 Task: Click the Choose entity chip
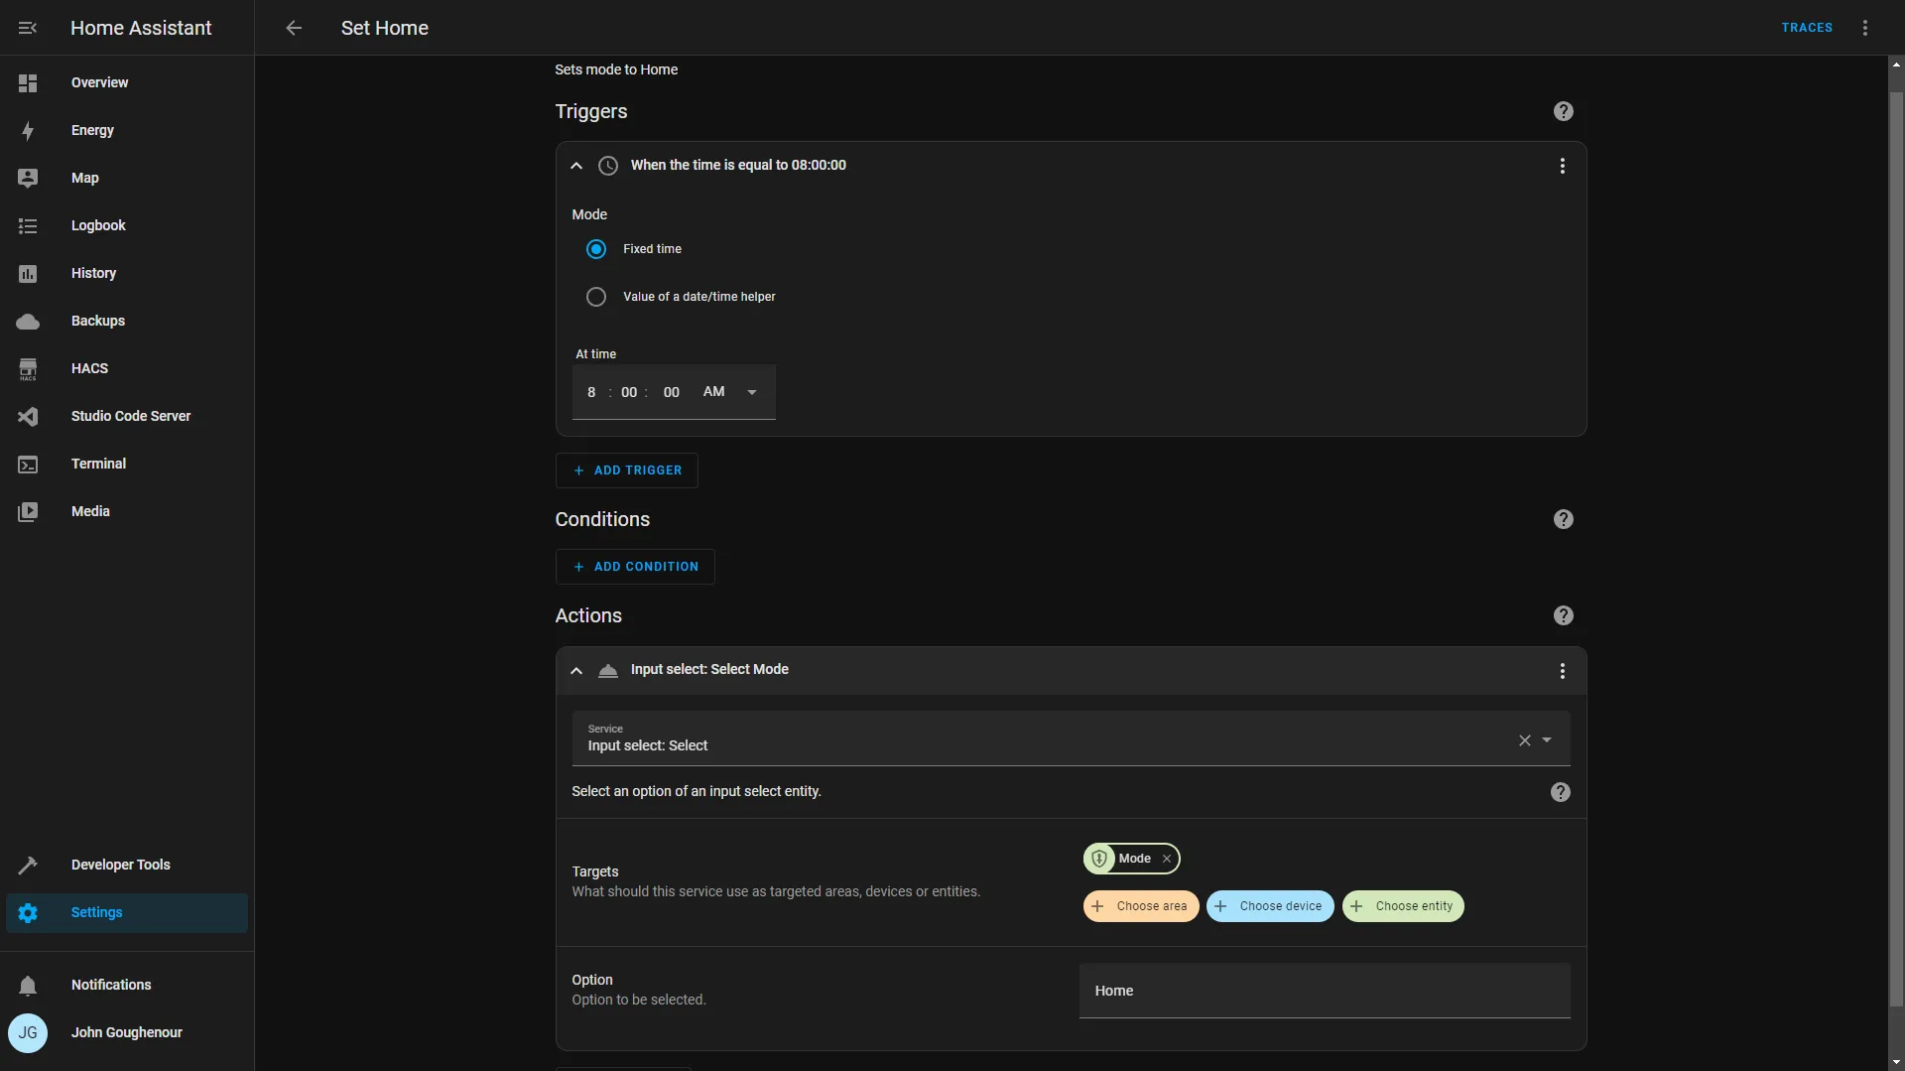pos(1403,906)
